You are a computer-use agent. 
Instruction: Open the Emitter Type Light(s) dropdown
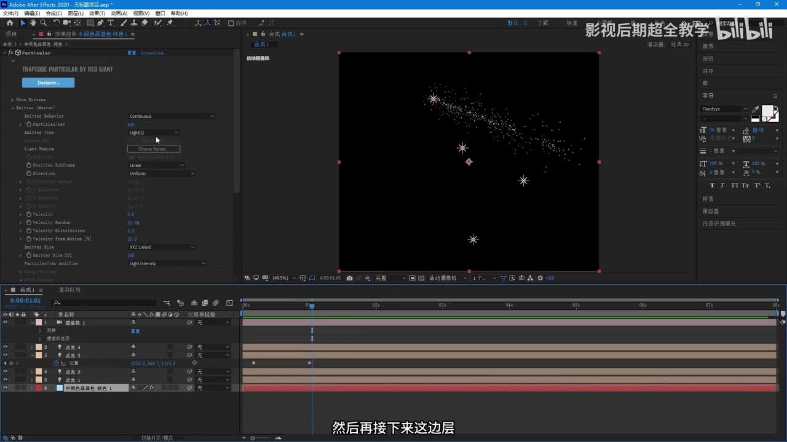154,133
